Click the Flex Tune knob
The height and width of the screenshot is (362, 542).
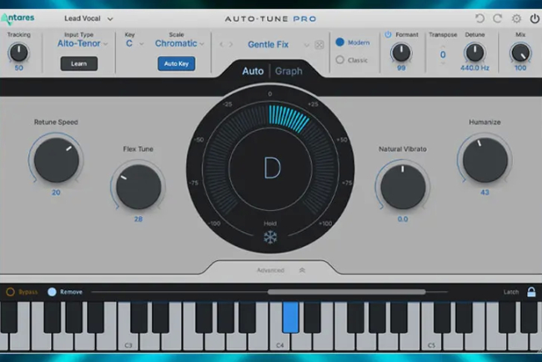tap(138, 187)
